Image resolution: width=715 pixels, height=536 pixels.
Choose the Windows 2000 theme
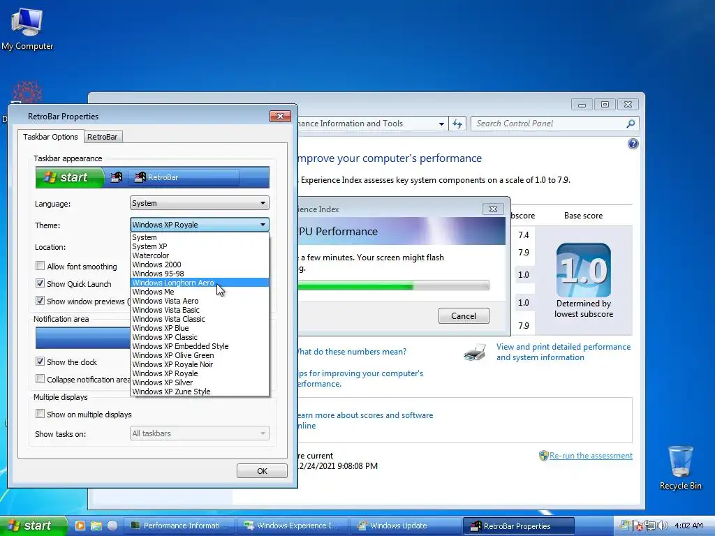(x=199, y=265)
